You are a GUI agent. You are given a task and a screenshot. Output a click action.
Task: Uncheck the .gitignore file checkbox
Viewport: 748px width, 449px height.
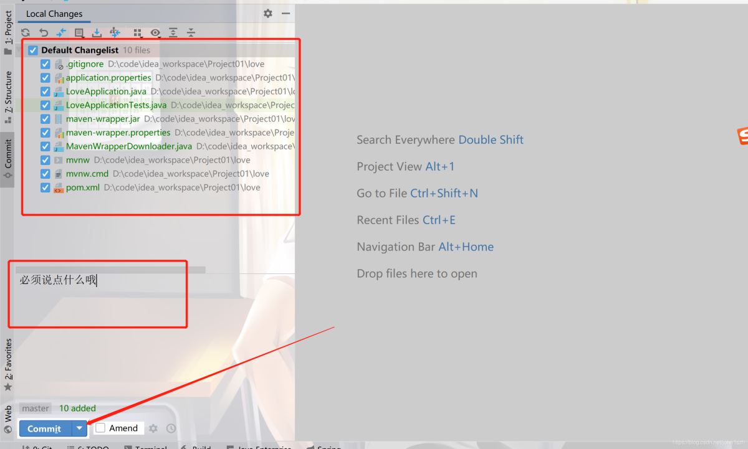coord(45,64)
